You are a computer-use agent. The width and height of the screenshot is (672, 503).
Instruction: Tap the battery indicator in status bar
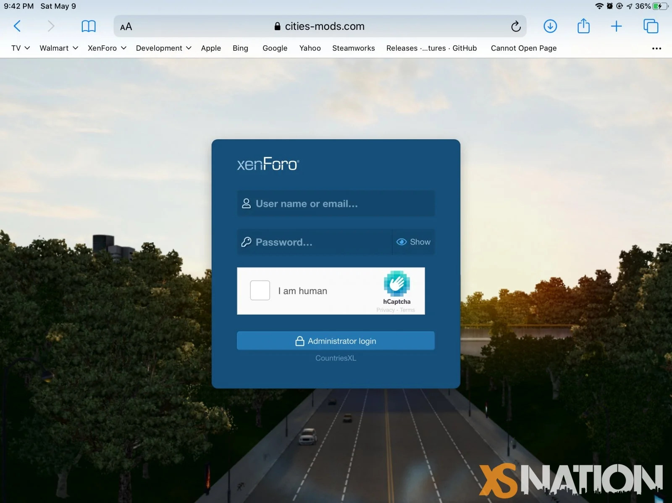coord(660,6)
